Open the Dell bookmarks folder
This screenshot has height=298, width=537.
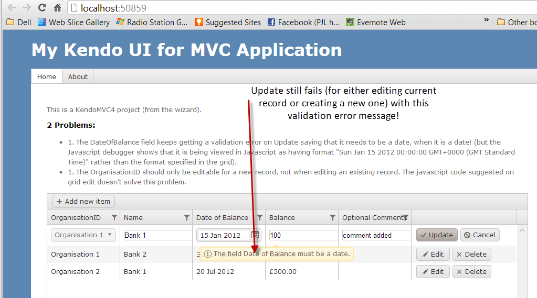pos(19,22)
